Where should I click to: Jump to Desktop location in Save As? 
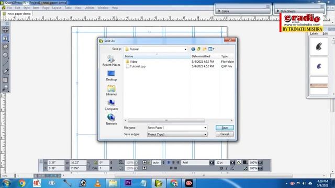coord(111,76)
